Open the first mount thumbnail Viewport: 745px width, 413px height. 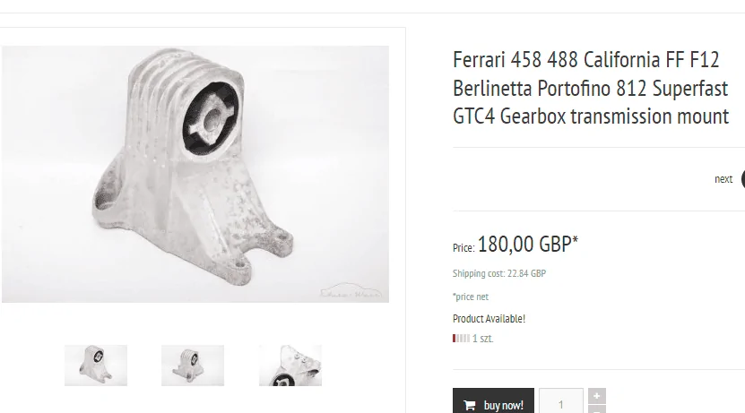[x=96, y=365]
